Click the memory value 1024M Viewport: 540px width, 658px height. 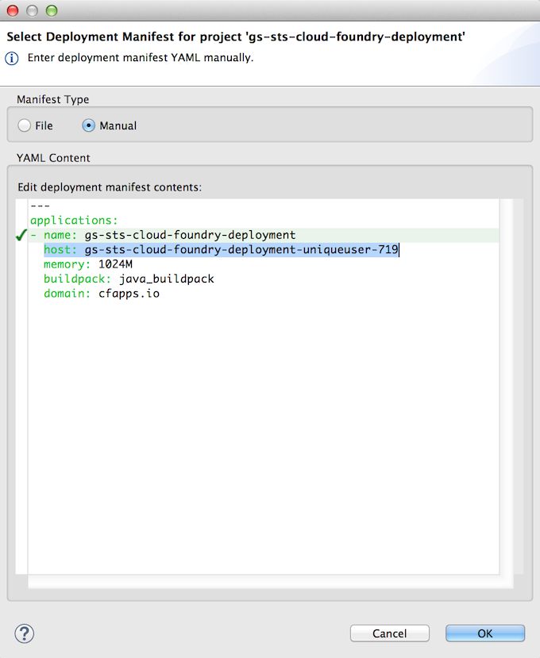pyautogui.click(x=115, y=264)
